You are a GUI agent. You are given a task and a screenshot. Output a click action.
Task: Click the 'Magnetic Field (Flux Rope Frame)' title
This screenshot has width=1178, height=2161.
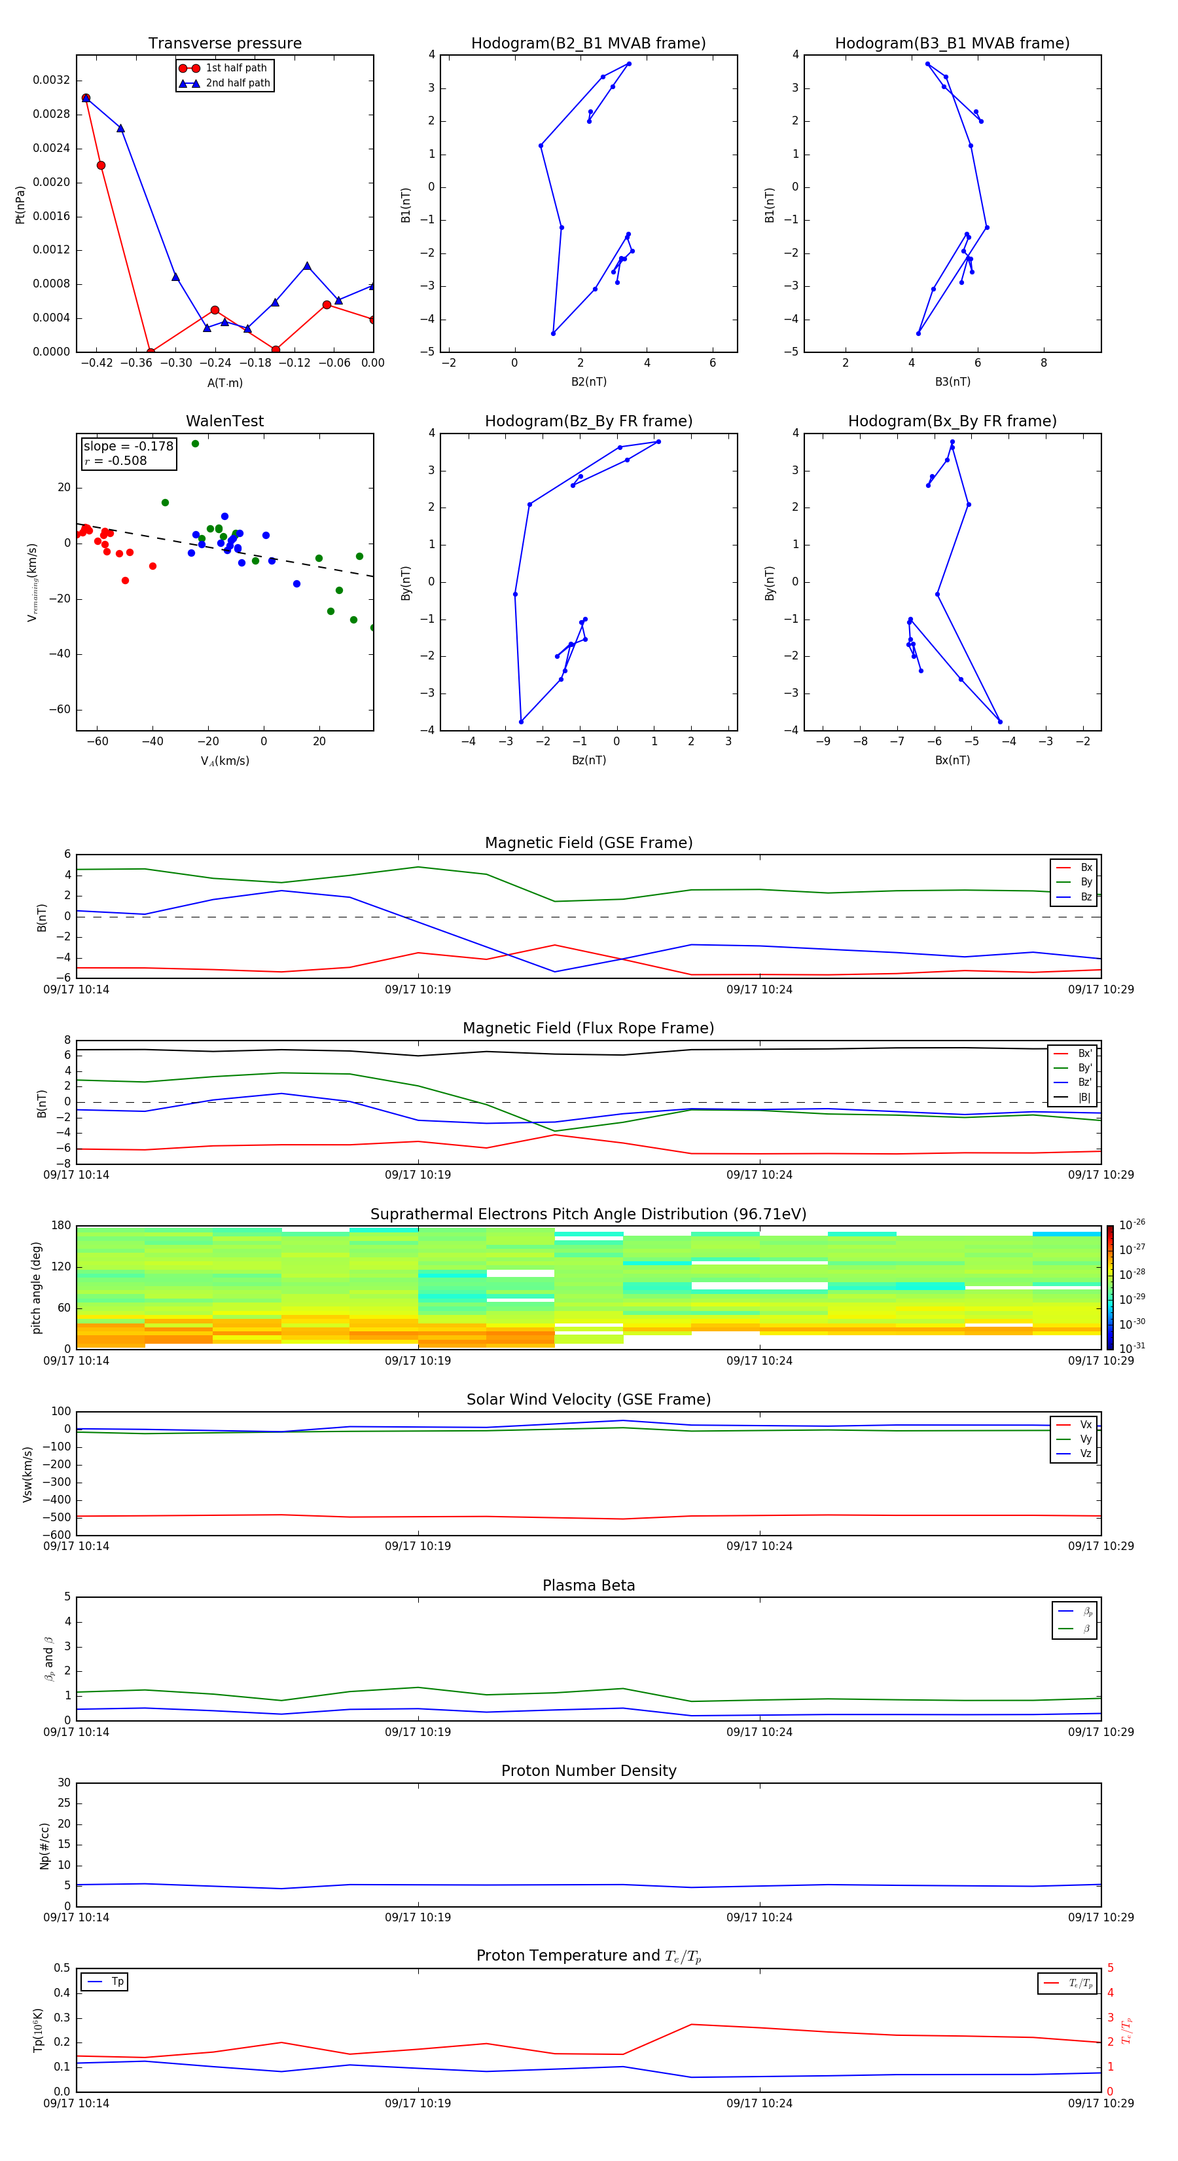click(x=588, y=1029)
